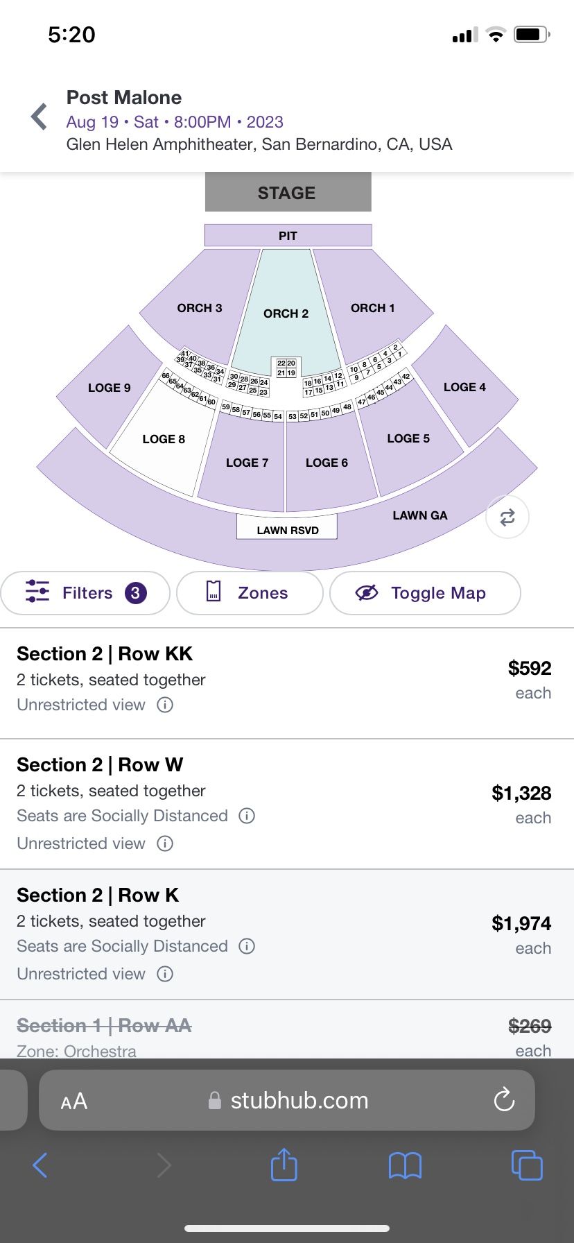Open Safari bookmarks icon
Image resolution: width=574 pixels, height=1243 pixels.
pyautogui.click(x=406, y=1165)
